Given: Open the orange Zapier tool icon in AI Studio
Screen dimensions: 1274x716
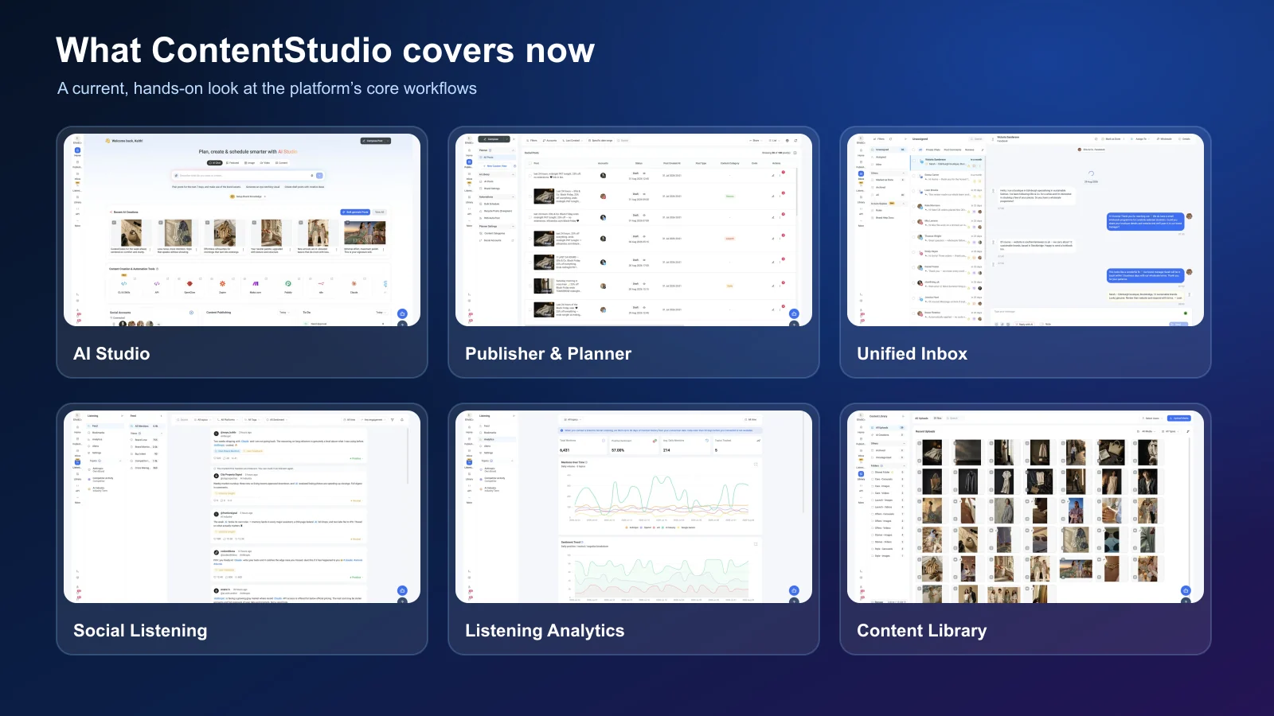Looking at the screenshot, I should 222,283.
